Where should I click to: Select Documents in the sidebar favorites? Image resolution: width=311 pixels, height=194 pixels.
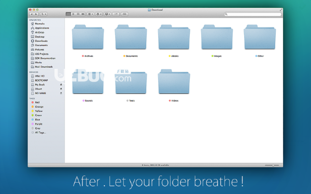[39, 46]
